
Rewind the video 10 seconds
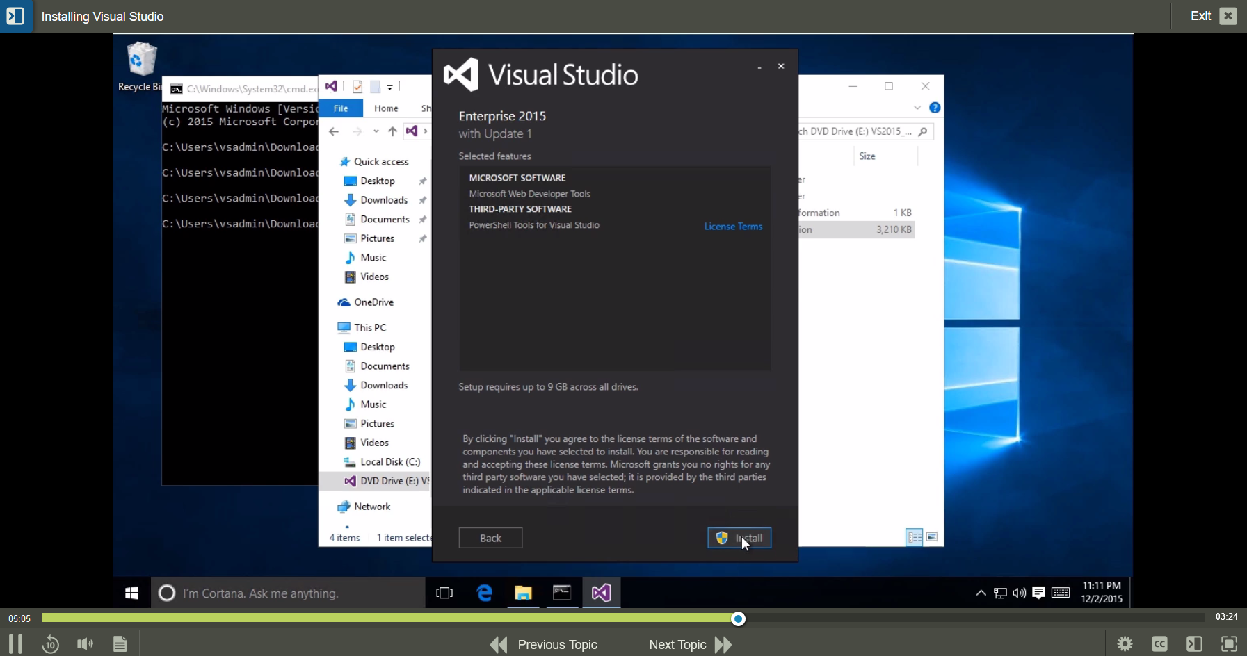click(x=49, y=644)
